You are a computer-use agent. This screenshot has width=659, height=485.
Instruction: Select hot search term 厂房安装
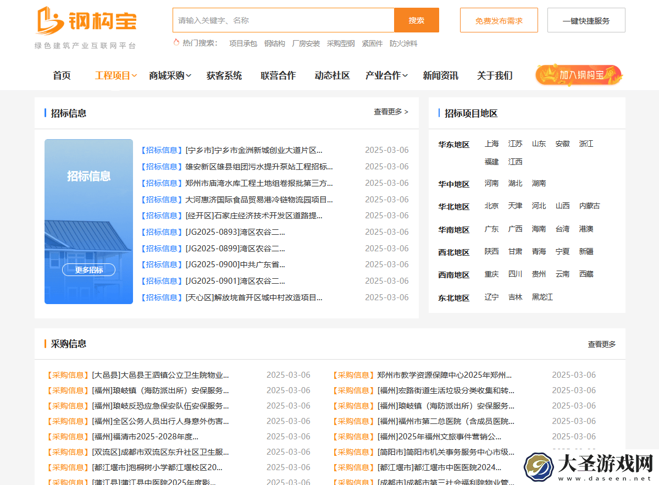pos(306,43)
